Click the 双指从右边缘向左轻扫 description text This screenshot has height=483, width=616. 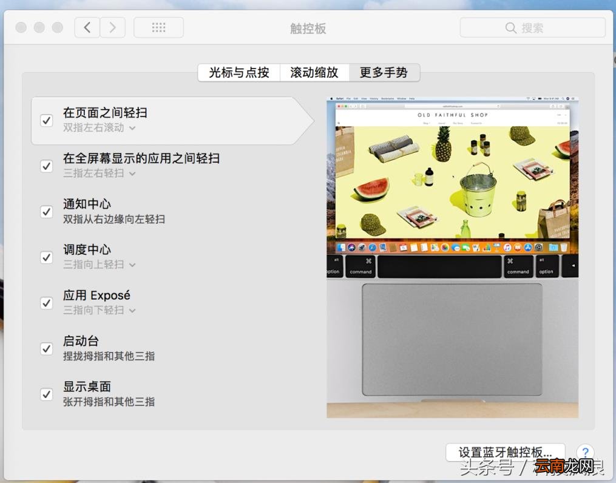[114, 219]
